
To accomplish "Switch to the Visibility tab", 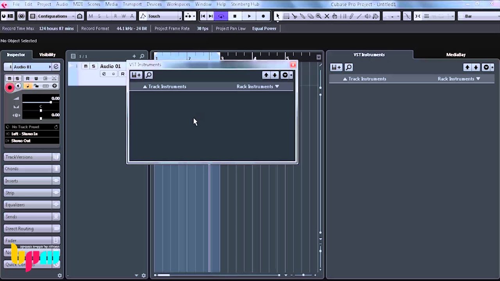I will click(x=47, y=55).
